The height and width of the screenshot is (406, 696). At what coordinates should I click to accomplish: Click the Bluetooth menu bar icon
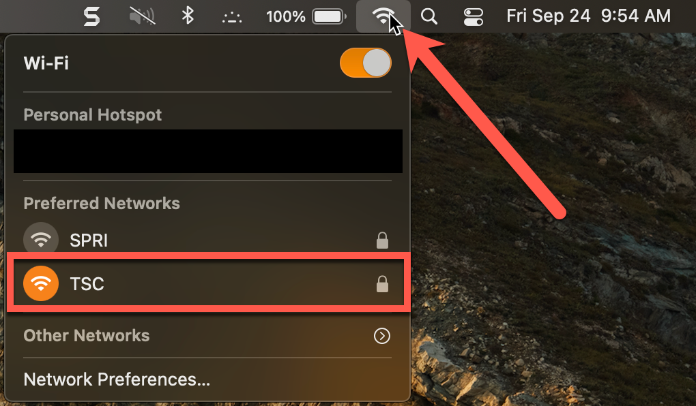[188, 16]
